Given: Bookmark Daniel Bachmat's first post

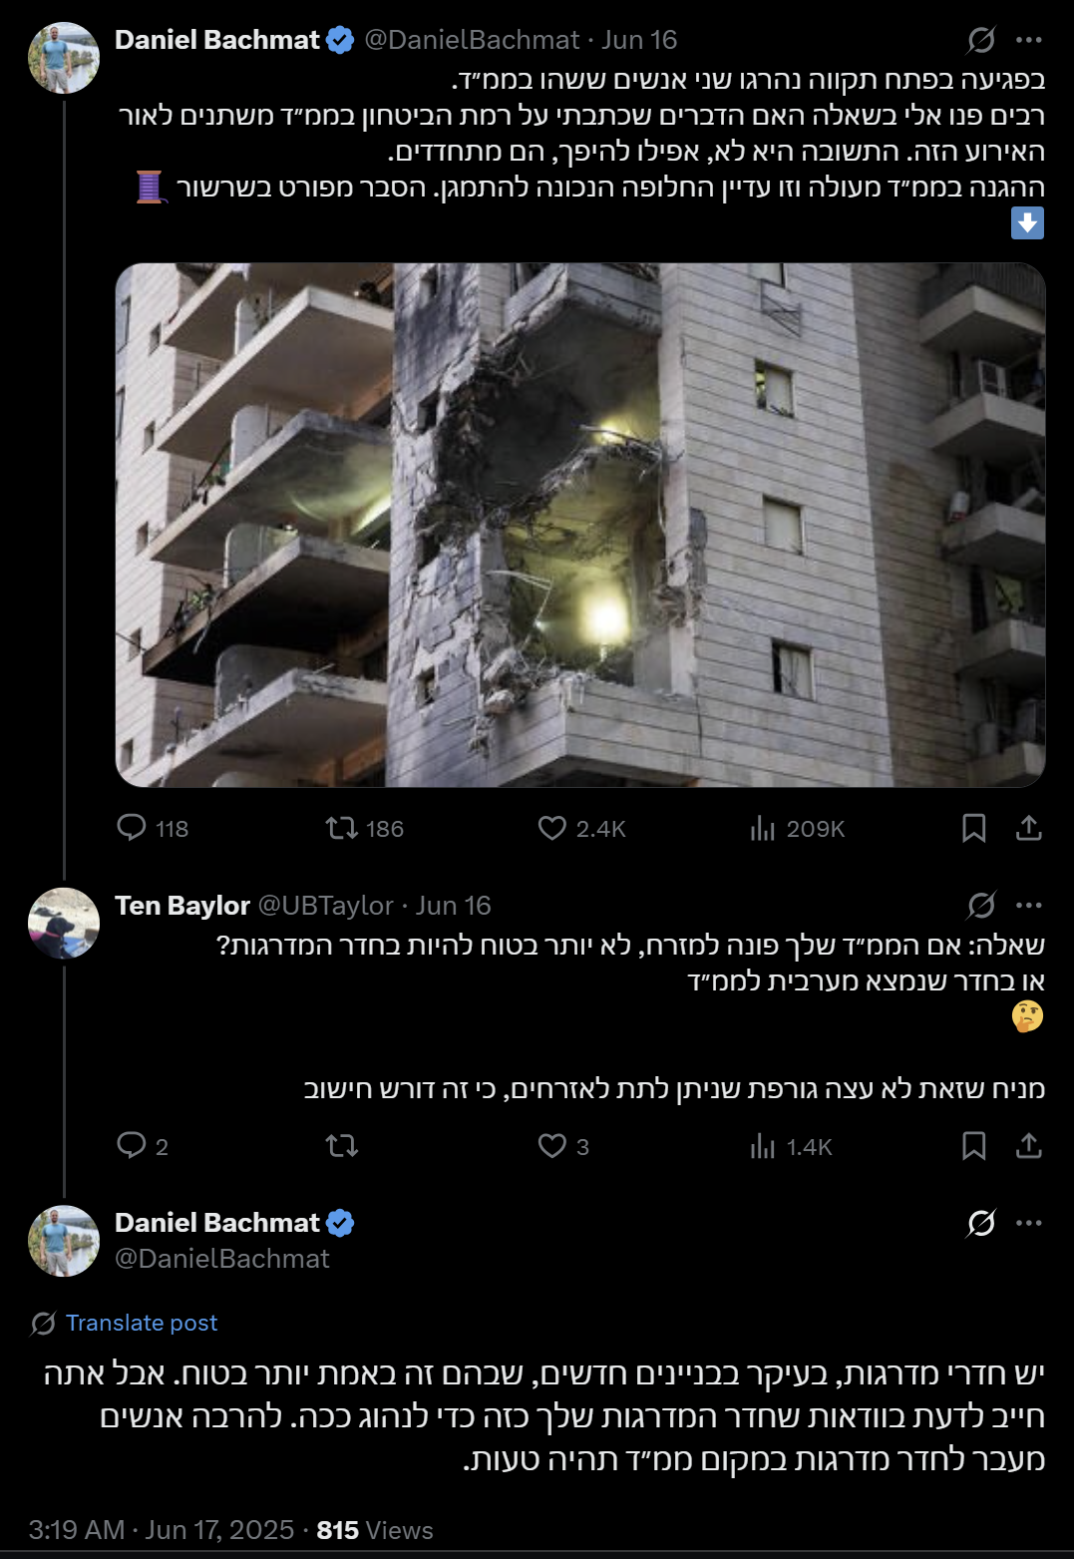Looking at the screenshot, I should pos(973,828).
